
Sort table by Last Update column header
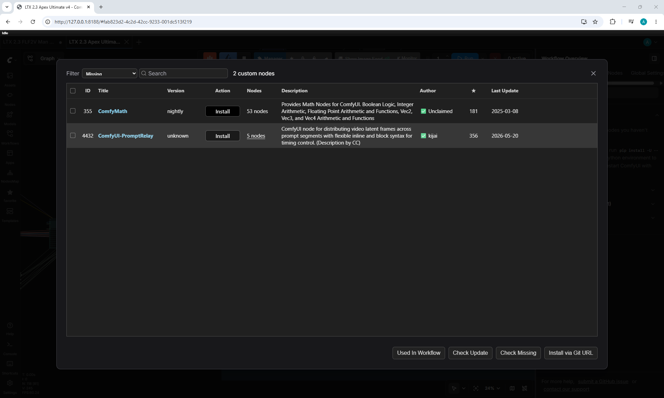tap(505, 91)
